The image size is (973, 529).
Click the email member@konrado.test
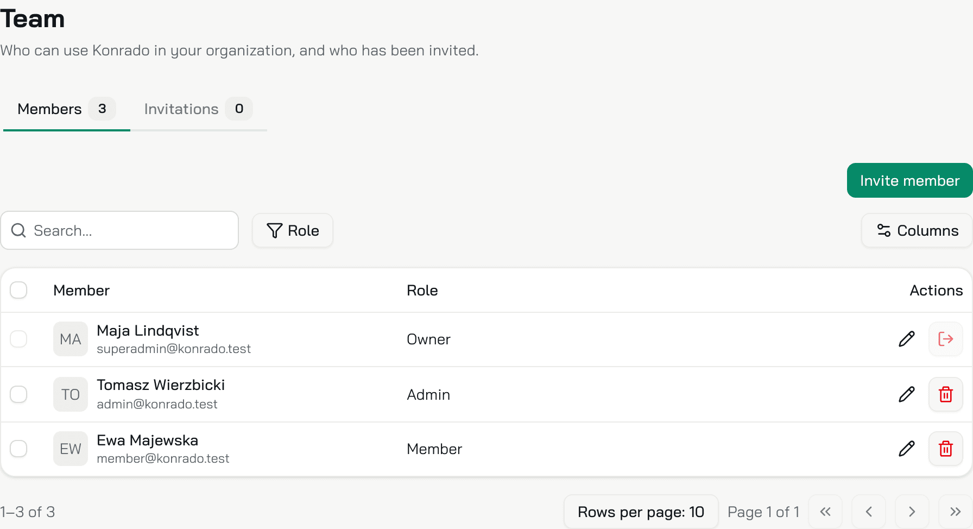click(x=163, y=458)
